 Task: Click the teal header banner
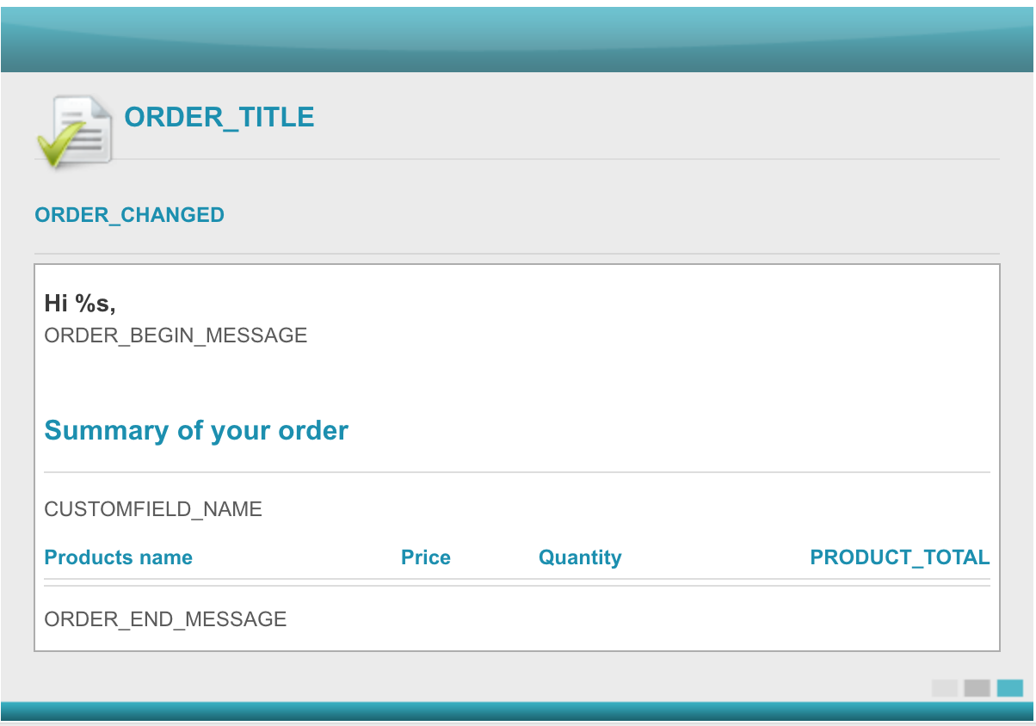coord(518,40)
